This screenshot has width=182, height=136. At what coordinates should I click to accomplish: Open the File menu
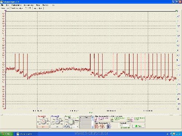tap(2, 5)
